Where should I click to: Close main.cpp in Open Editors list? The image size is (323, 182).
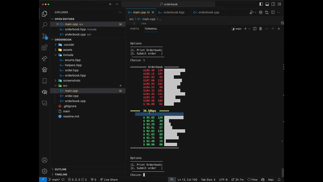[x=58, y=24]
